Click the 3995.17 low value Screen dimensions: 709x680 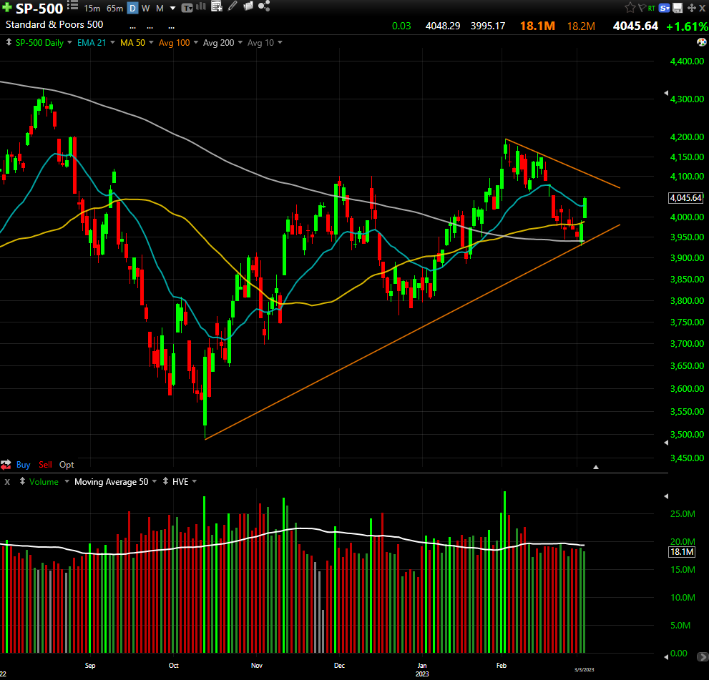pyautogui.click(x=488, y=26)
